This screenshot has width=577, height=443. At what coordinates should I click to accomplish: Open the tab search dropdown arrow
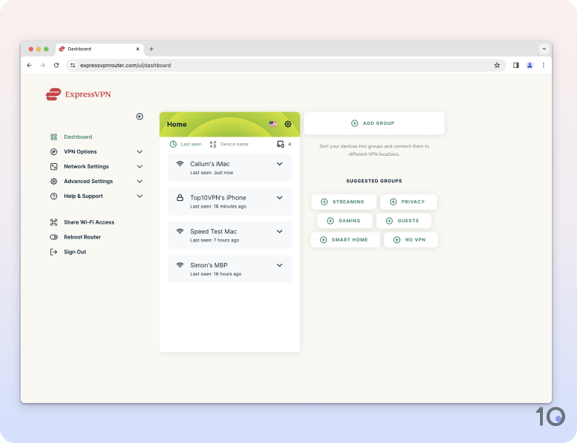(544, 49)
